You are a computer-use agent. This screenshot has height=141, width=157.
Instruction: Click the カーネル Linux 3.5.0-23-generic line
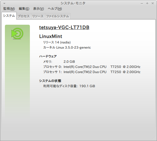(67, 48)
